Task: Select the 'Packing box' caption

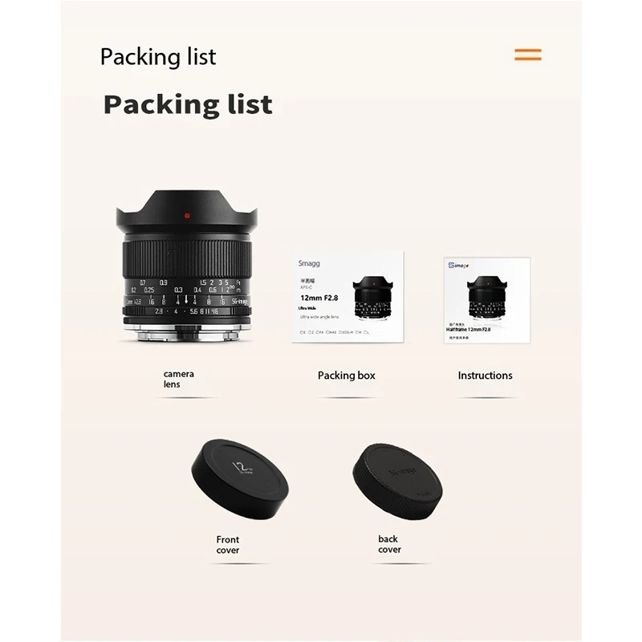Action: (347, 376)
